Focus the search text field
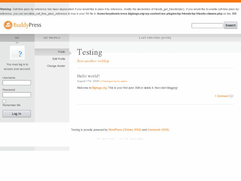This screenshot has height=181, width=241. (x=207, y=26)
